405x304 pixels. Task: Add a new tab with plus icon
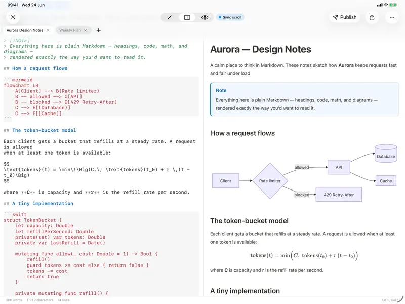click(x=98, y=30)
